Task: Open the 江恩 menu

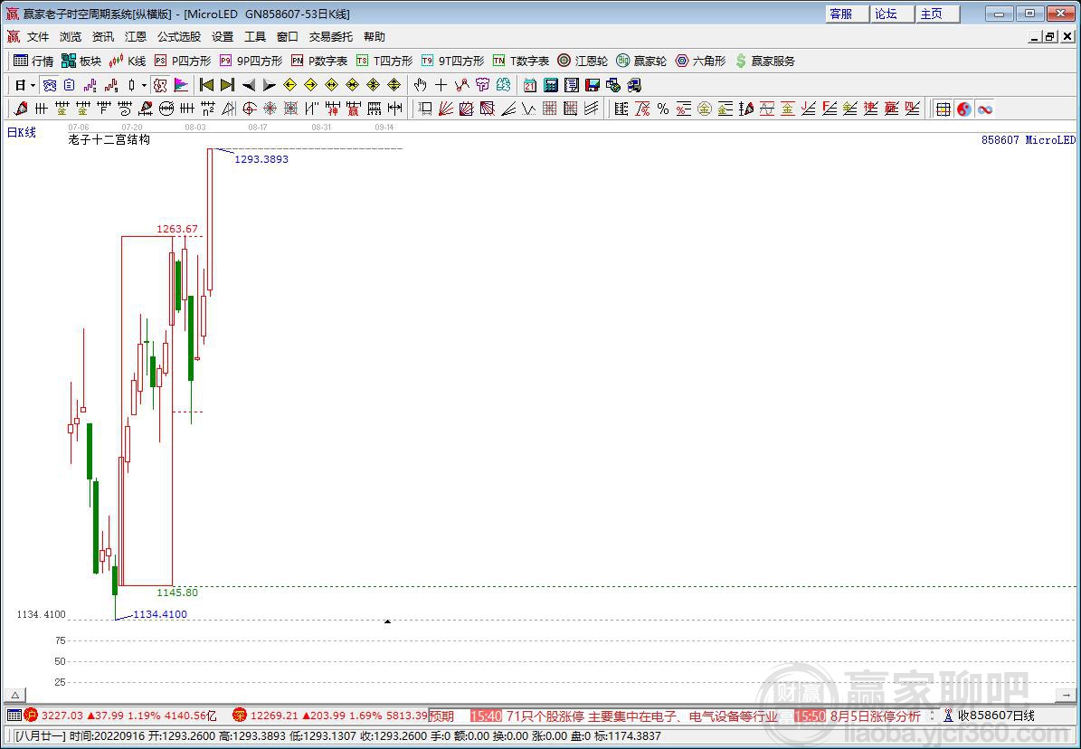Action: (135, 36)
